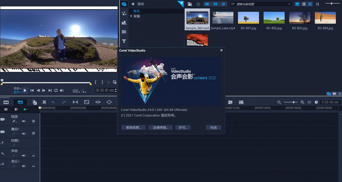This screenshot has height=182, width=342.
Task: Toggle the pin icon on library panel
Action: [x=182, y=3]
